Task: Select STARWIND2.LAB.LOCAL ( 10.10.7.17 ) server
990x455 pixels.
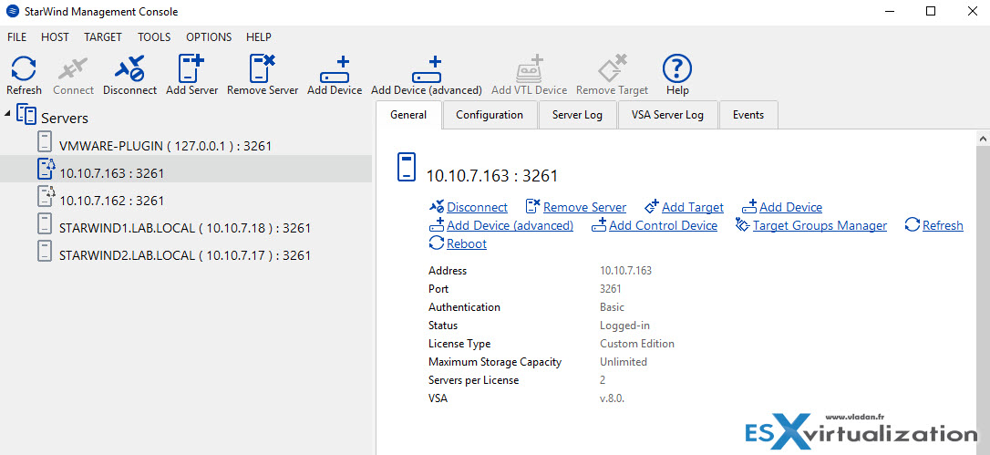Action: point(185,256)
